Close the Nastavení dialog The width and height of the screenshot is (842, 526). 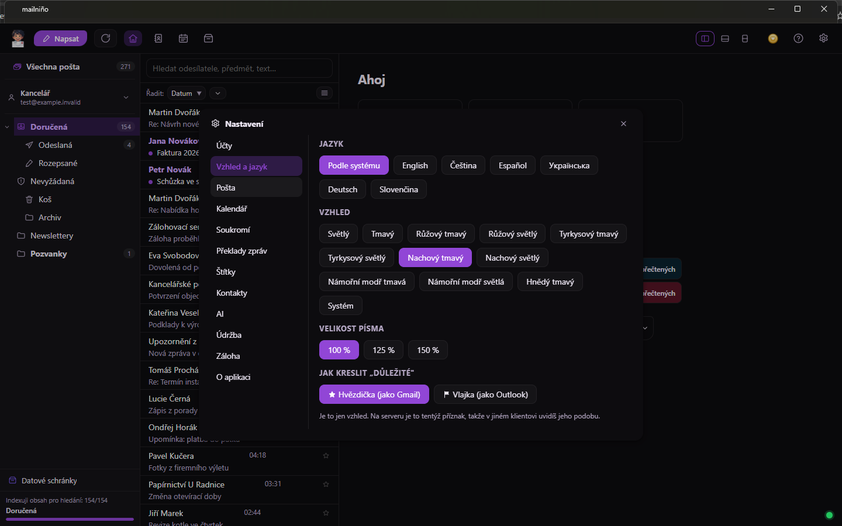pyautogui.click(x=623, y=124)
